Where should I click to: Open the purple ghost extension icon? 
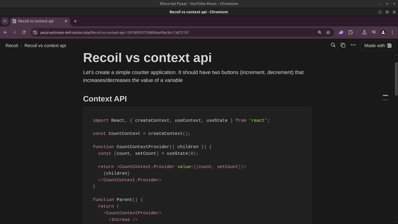[x=341, y=33]
